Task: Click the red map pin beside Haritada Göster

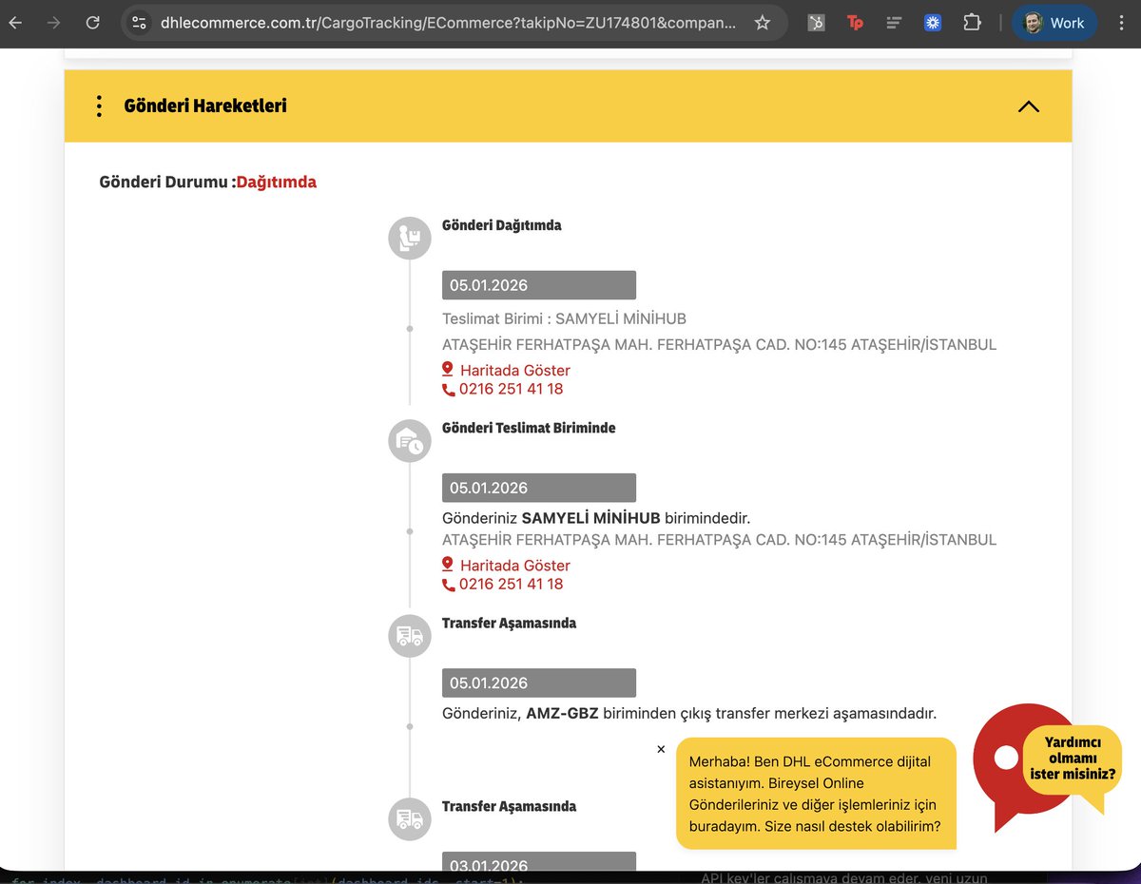Action: coord(448,369)
